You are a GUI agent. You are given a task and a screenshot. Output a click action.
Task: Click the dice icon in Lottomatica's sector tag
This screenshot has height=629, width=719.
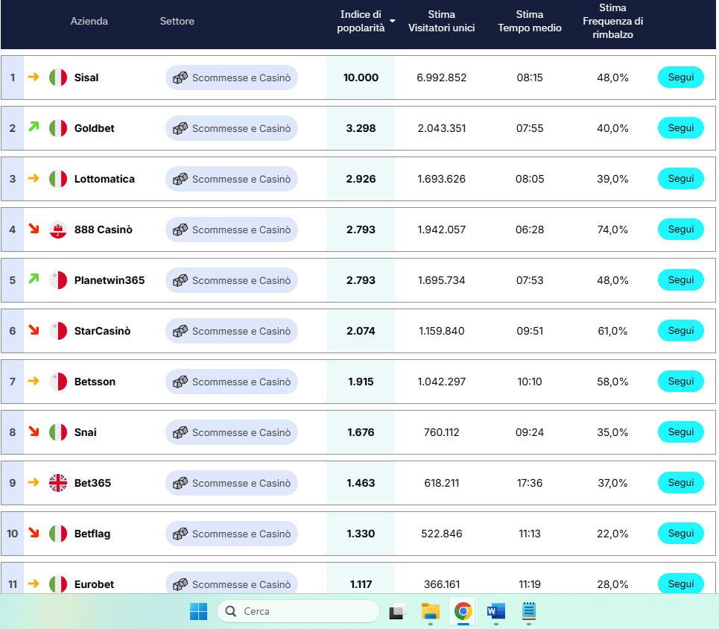180,179
